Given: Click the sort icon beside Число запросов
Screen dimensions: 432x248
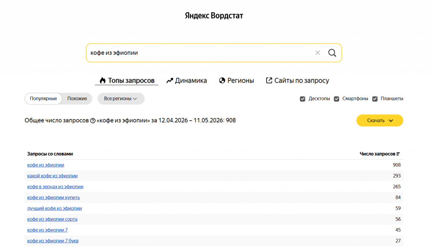Looking at the screenshot, I should point(398,154).
